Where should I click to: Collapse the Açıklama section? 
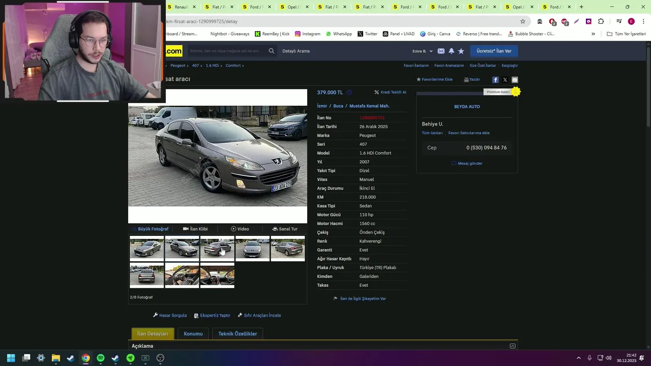(x=513, y=346)
